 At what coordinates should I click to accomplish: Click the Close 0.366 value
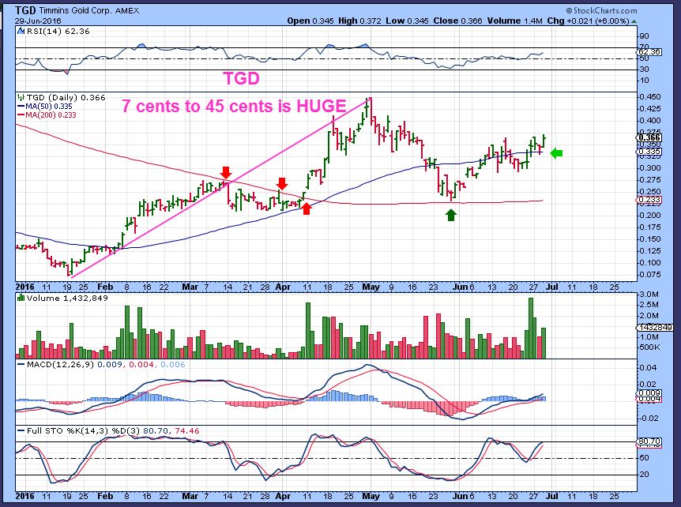click(457, 21)
